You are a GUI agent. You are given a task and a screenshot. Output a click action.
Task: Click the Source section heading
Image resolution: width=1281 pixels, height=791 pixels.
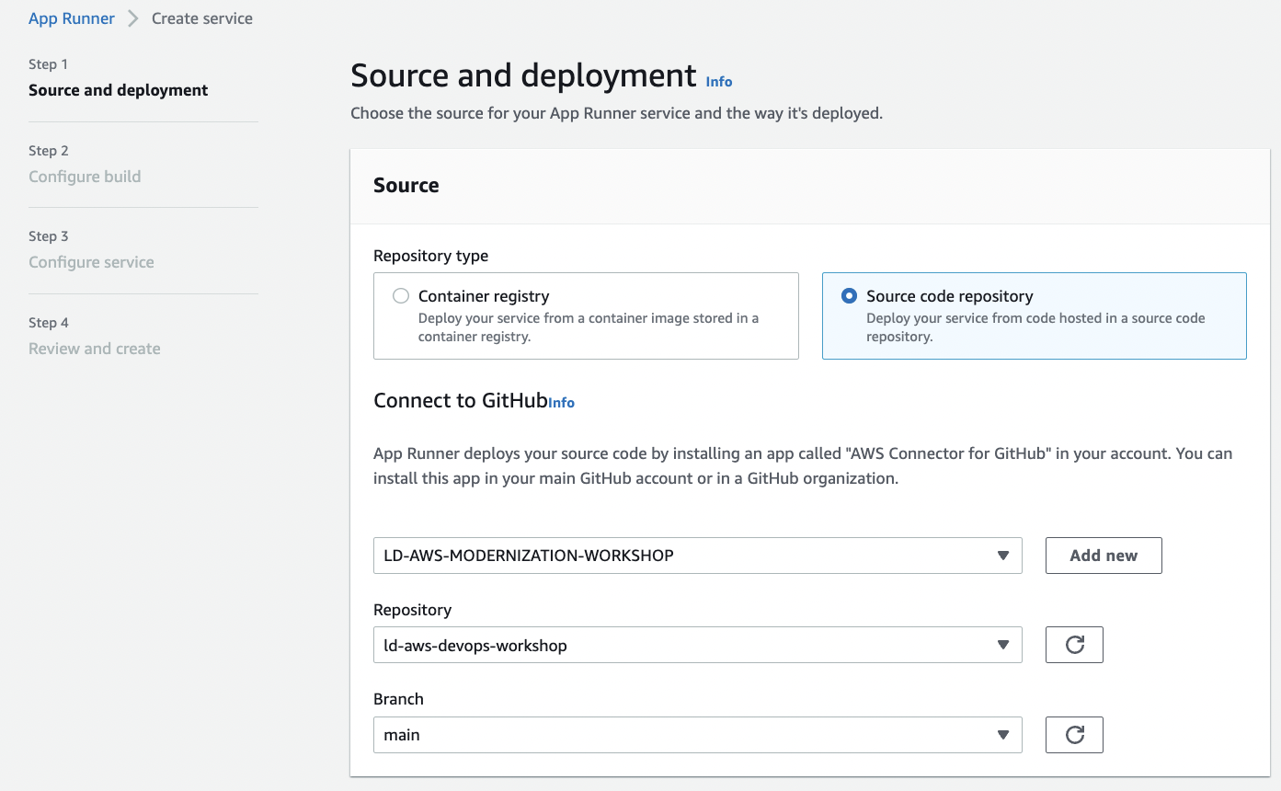click(406, 185)
